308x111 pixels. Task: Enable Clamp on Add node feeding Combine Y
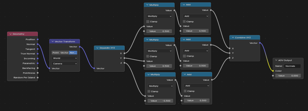[x=184, y=56]
